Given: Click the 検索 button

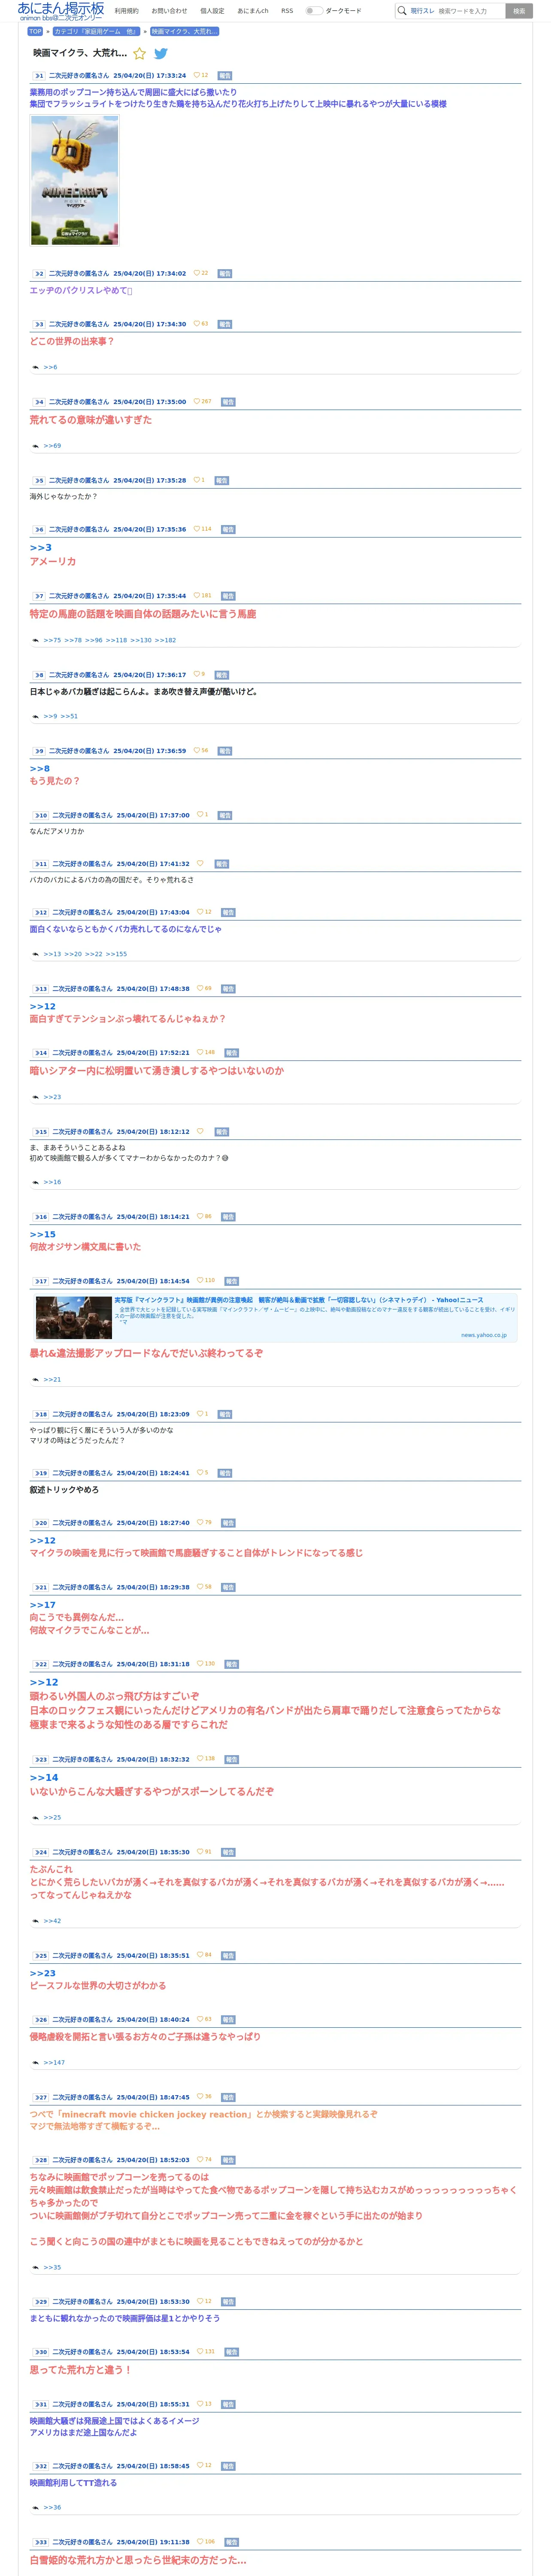Looking at the screenshot, I should point(519,11).
